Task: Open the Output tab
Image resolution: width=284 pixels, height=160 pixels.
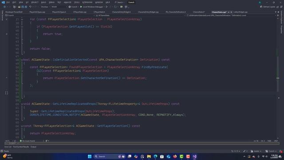Action: click(33, 147)
